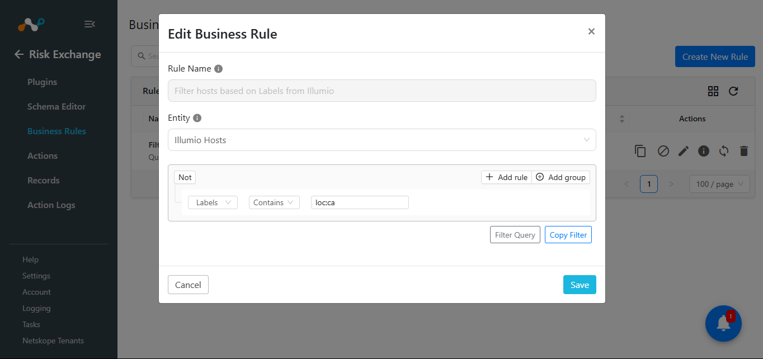763x359 pixels.
Task: Open the Entity dropdown Illumio Hosts
Action: pos(382,140)
